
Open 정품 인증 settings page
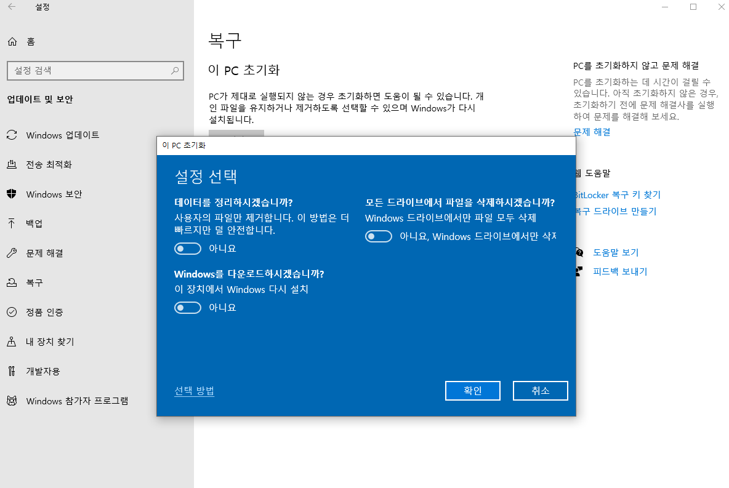(x=97, y=313)
